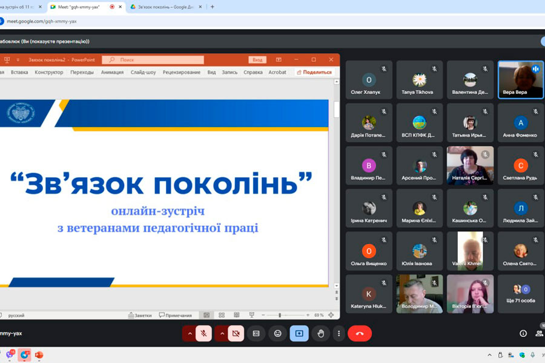This screenshot has height=363, width=545.
Task: Toggle the muted microphone button
Action: 203,333
